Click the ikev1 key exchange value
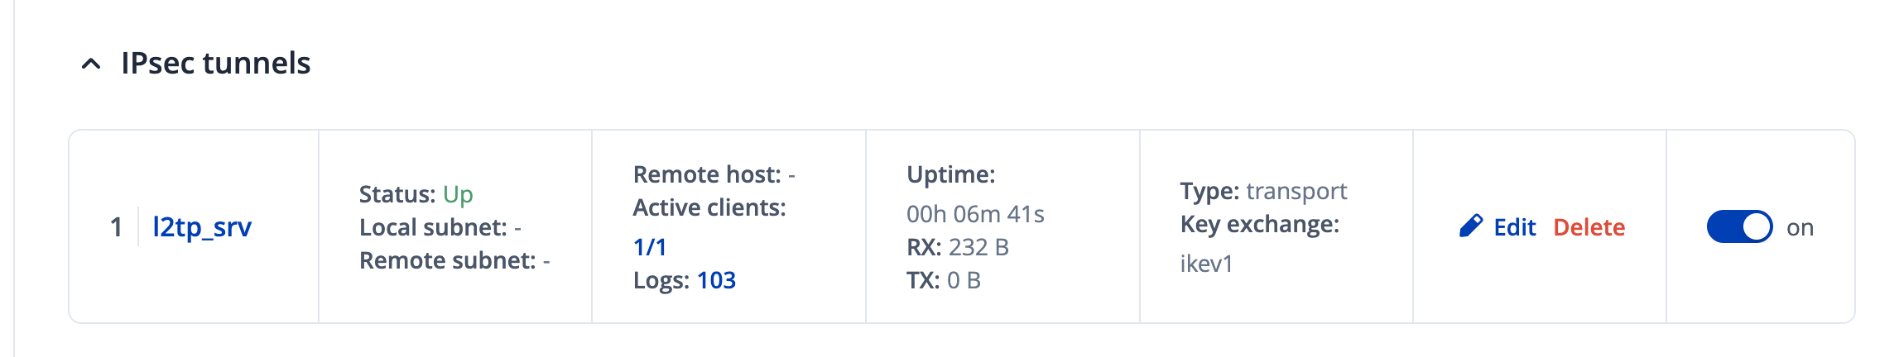The height and width of the screenshot is (357, 1899). (x=1206, y=264)
